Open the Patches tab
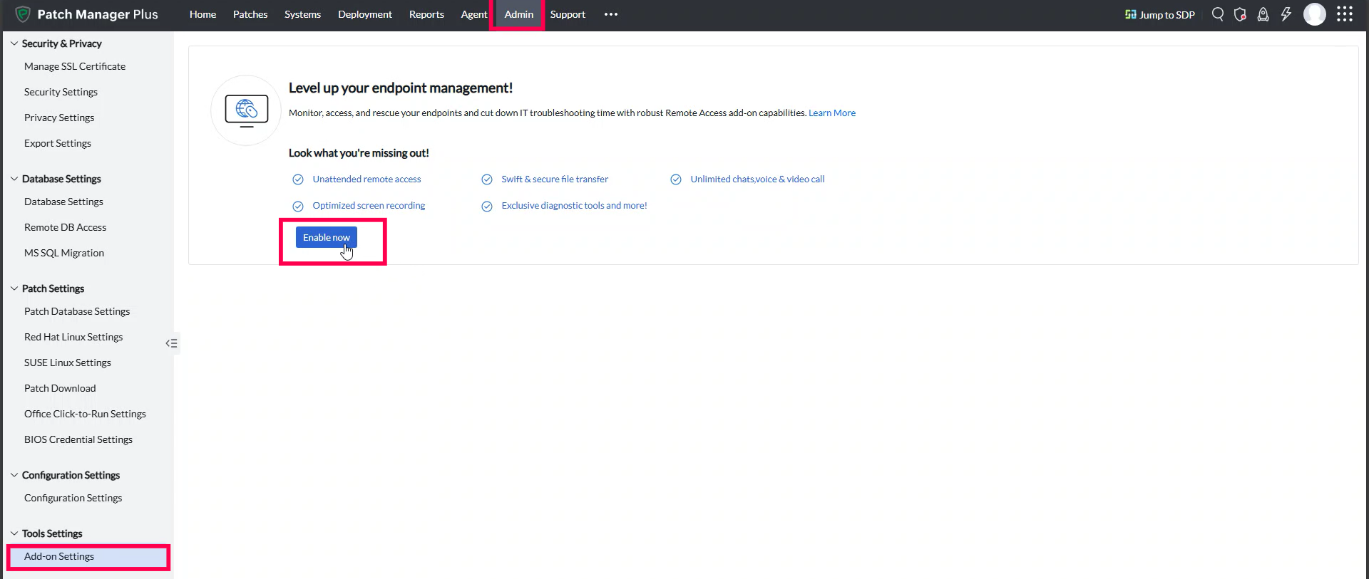This screenshot has height=579, width=1369. [250, 14]
